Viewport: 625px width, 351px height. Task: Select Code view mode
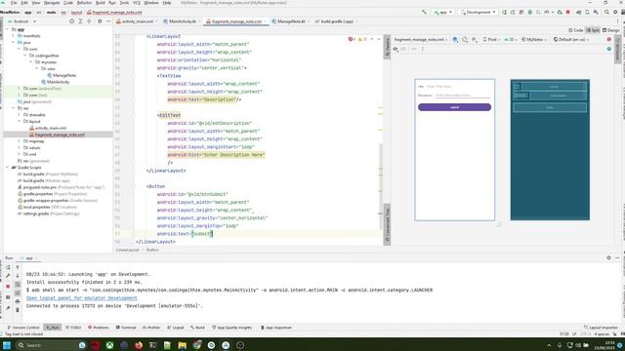point(575,30)
